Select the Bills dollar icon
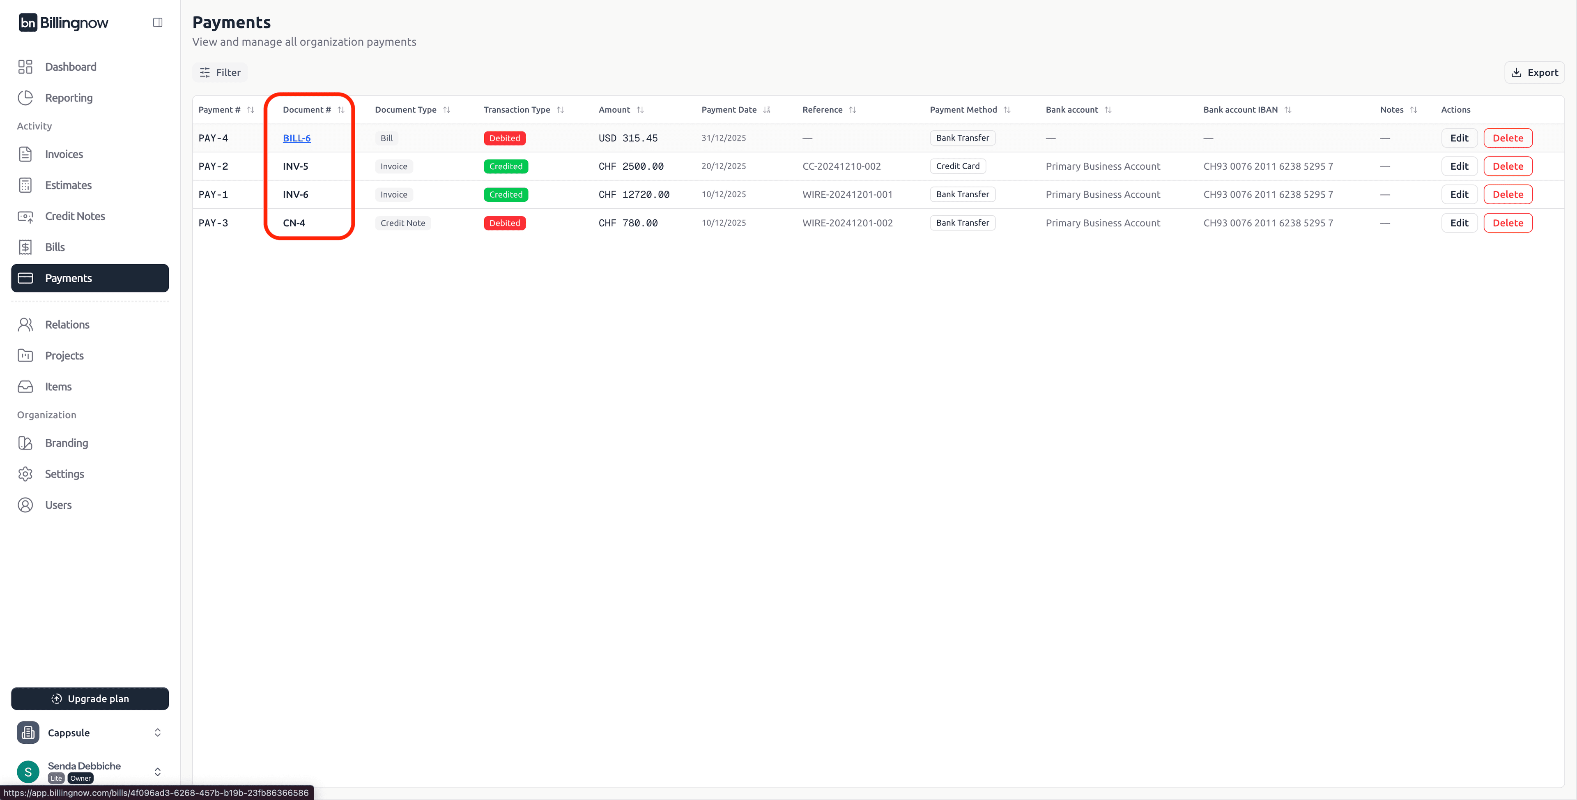This screenshot has height=800, width=1577. coord(25,247)
